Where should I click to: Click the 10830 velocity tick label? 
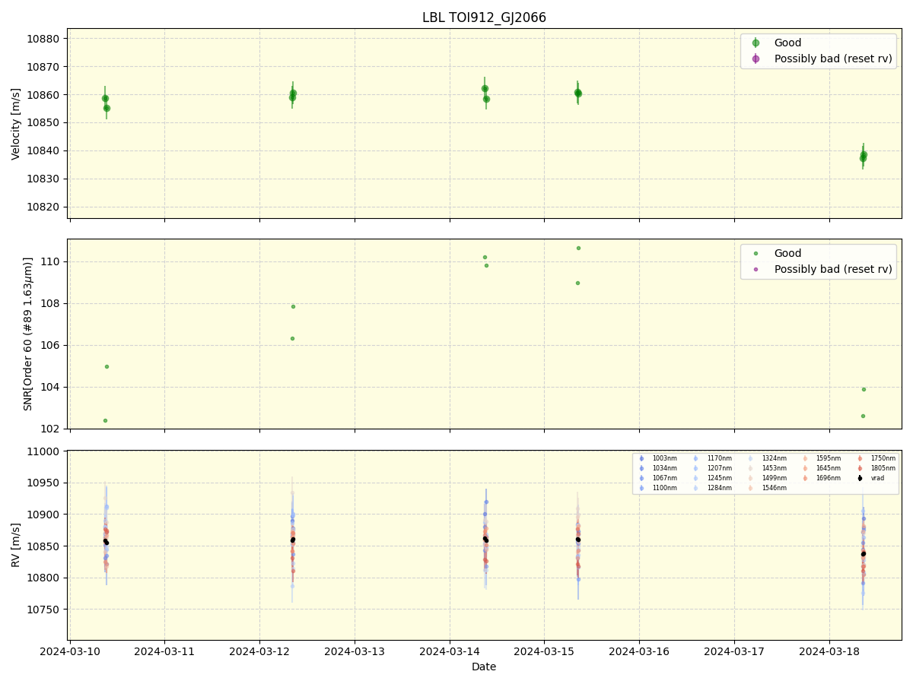pyautogui.click(x=44, y=179)
